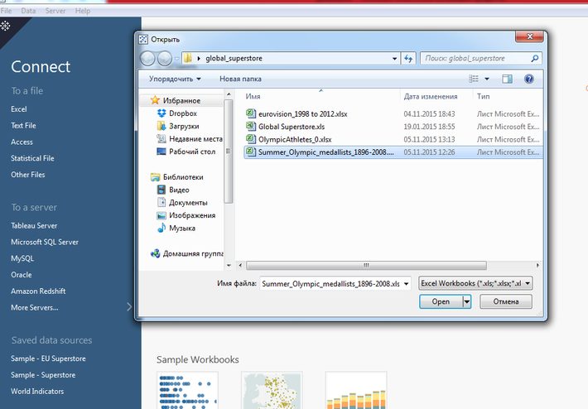Toggle the preview pane icon
588x409 pixels.
tap(507, 79)
